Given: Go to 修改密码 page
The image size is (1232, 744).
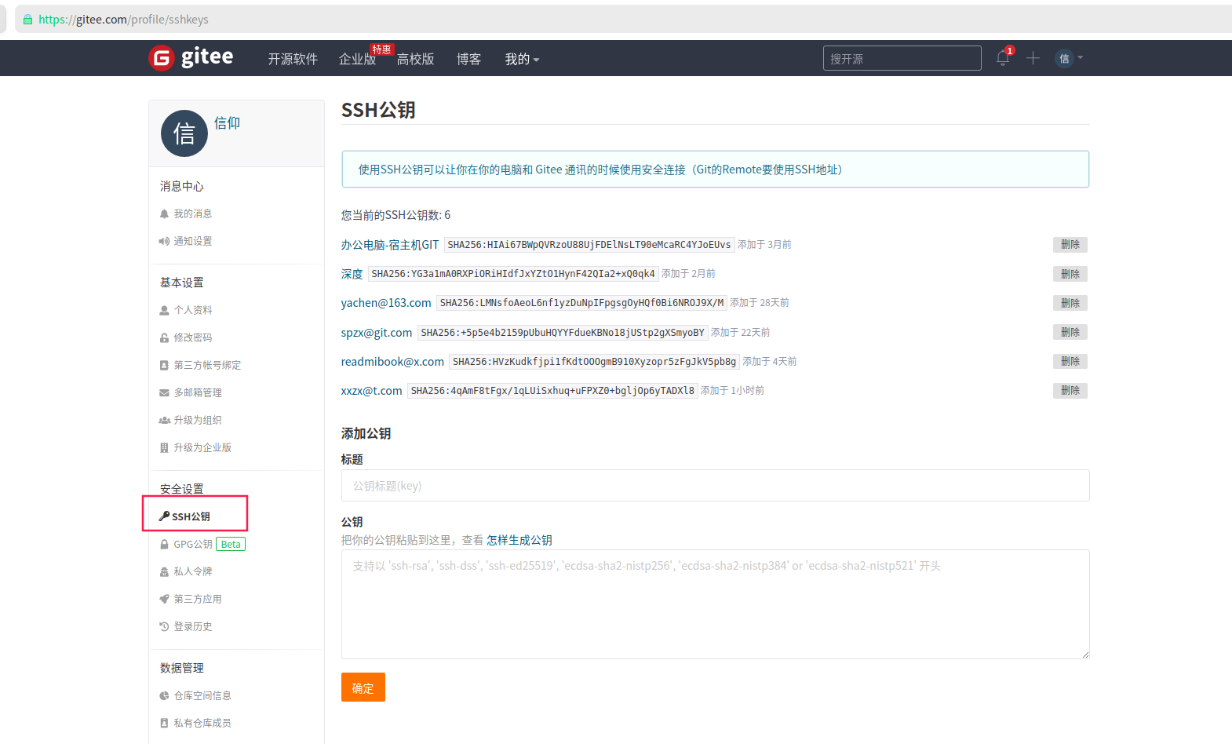Looking at the screenshot, I should tap(193, 337).
